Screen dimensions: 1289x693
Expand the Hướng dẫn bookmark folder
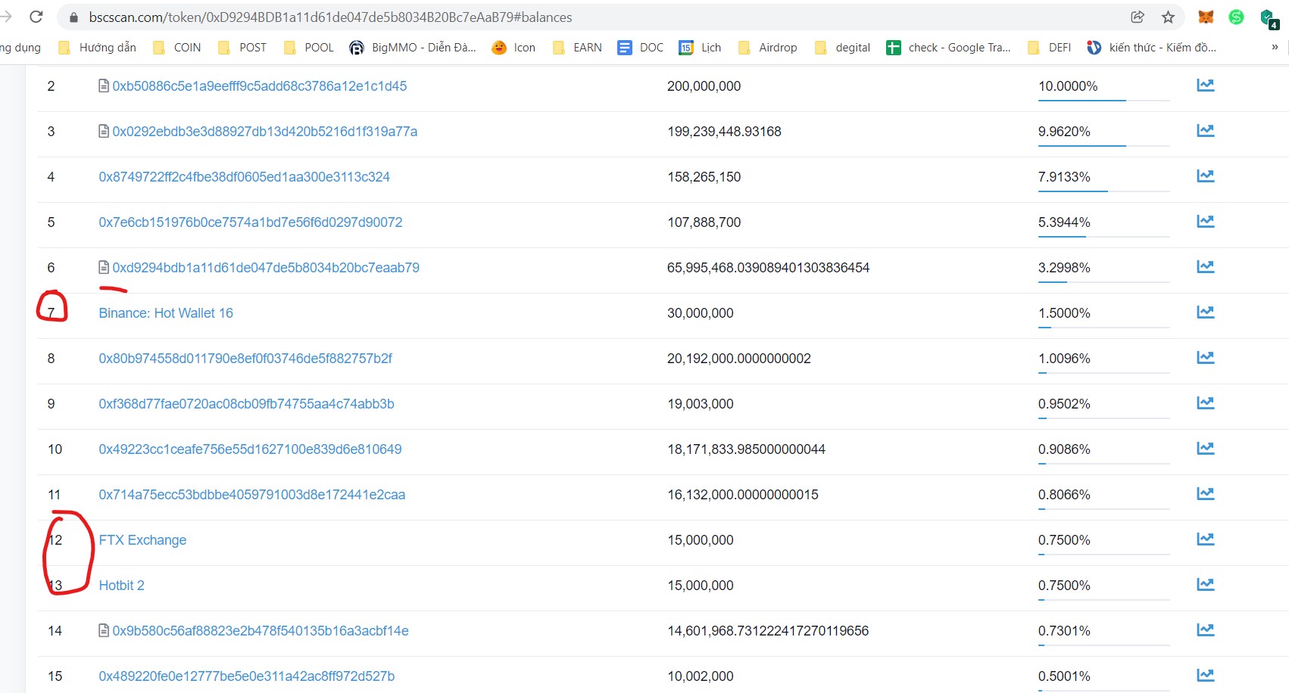98,48
